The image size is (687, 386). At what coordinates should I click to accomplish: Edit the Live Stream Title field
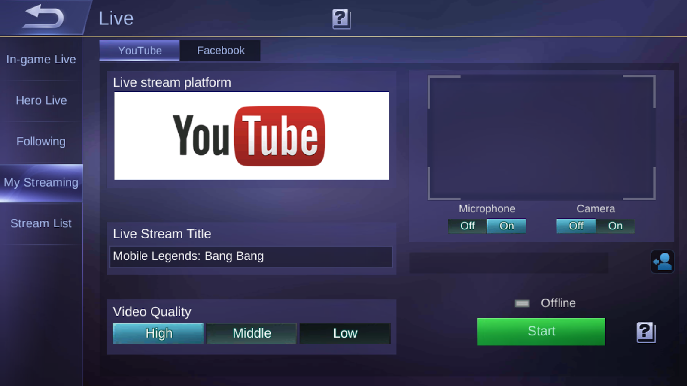[251, 256]
